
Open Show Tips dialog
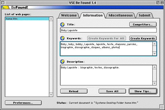point(143,91)
